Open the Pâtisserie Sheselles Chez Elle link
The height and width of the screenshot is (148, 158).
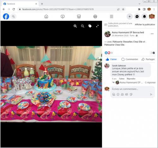tap(128, 42)
